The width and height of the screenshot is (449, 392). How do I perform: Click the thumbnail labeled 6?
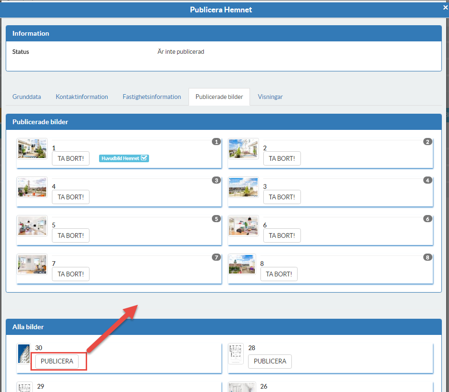[243, 226]
